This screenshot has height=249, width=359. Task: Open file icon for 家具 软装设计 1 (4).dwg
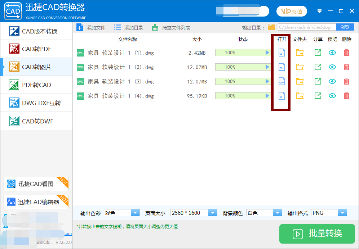click(282, 96)
